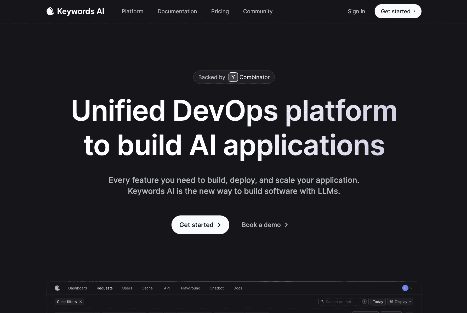
Task: Click the arrow inside the Get started button
Action: [x=219, y=225]
